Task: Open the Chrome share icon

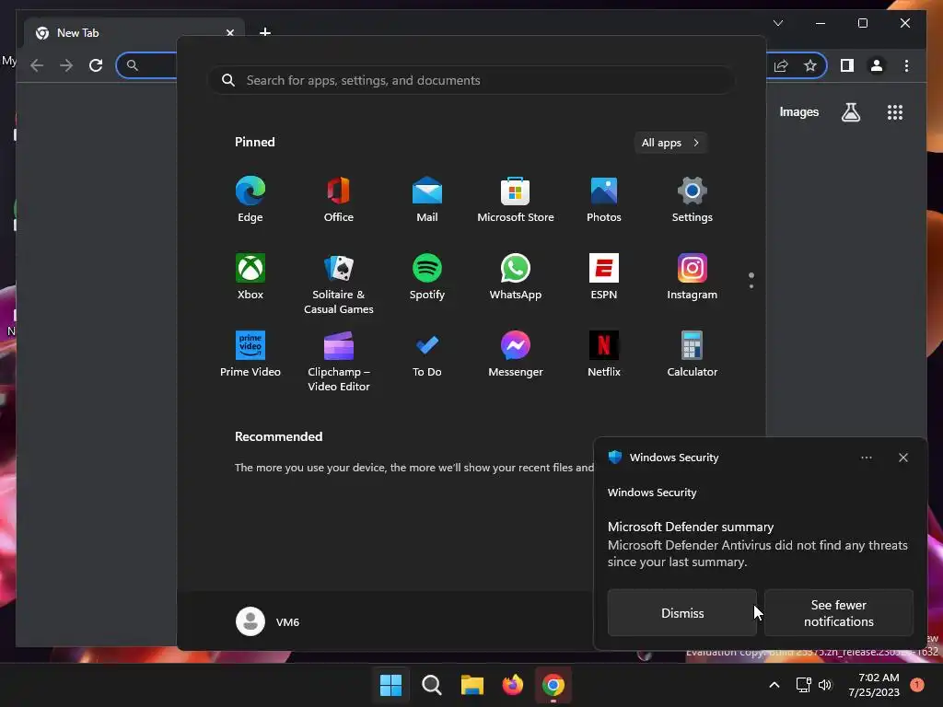Action: 781,65
